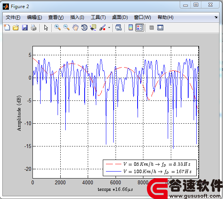Save figure with floppy disk icon
Screen dimensions: 223x199
click(25, 27)
